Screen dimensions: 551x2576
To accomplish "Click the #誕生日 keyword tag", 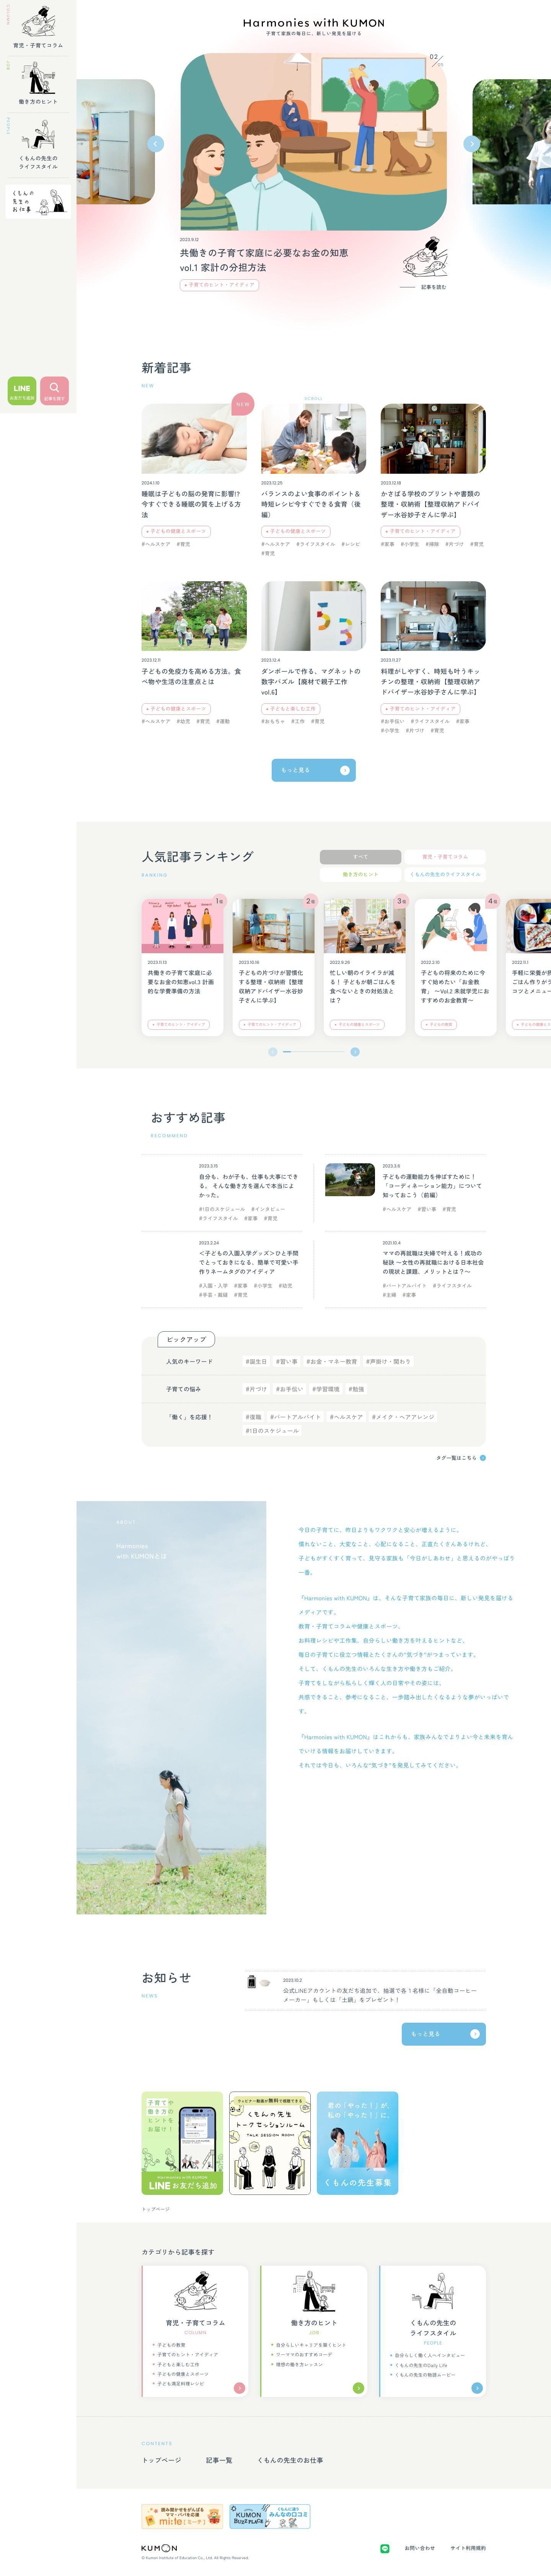I will coord(256,1361).
